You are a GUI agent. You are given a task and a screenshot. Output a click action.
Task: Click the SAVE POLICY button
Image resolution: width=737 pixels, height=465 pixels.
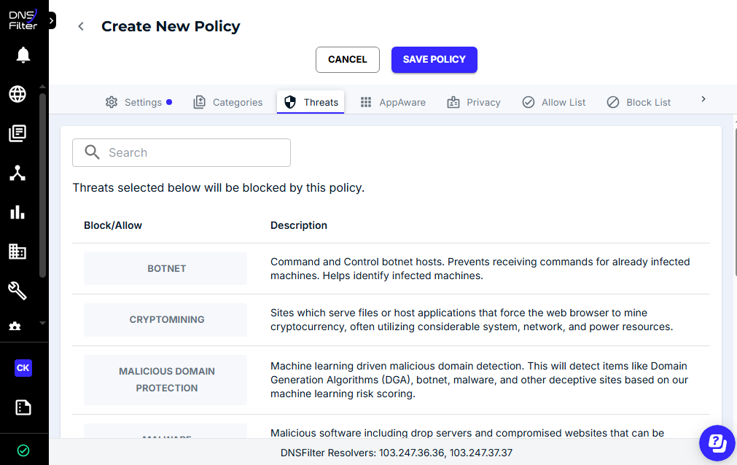point(434,59)
